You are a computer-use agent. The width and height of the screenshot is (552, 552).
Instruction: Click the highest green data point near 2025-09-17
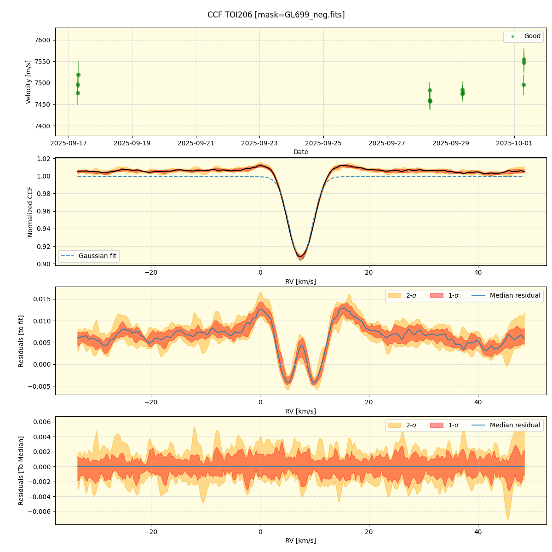[x=78, y=75]
